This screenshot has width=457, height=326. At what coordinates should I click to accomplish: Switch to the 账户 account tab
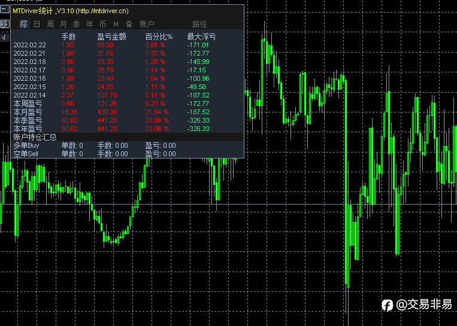click(x=147, y=24)
